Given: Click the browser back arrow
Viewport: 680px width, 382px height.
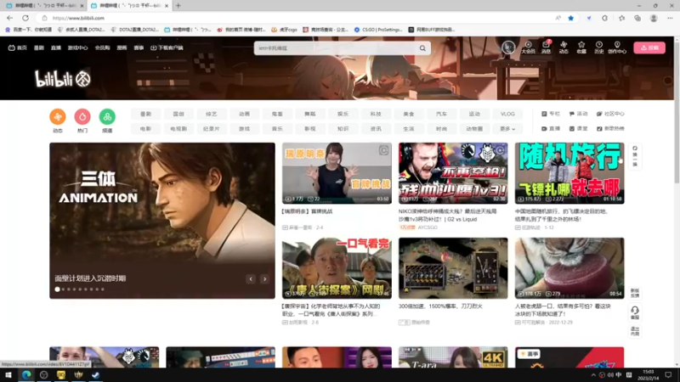Looking at the screenshot, I should pyautogui.click(x=10, y=18).
